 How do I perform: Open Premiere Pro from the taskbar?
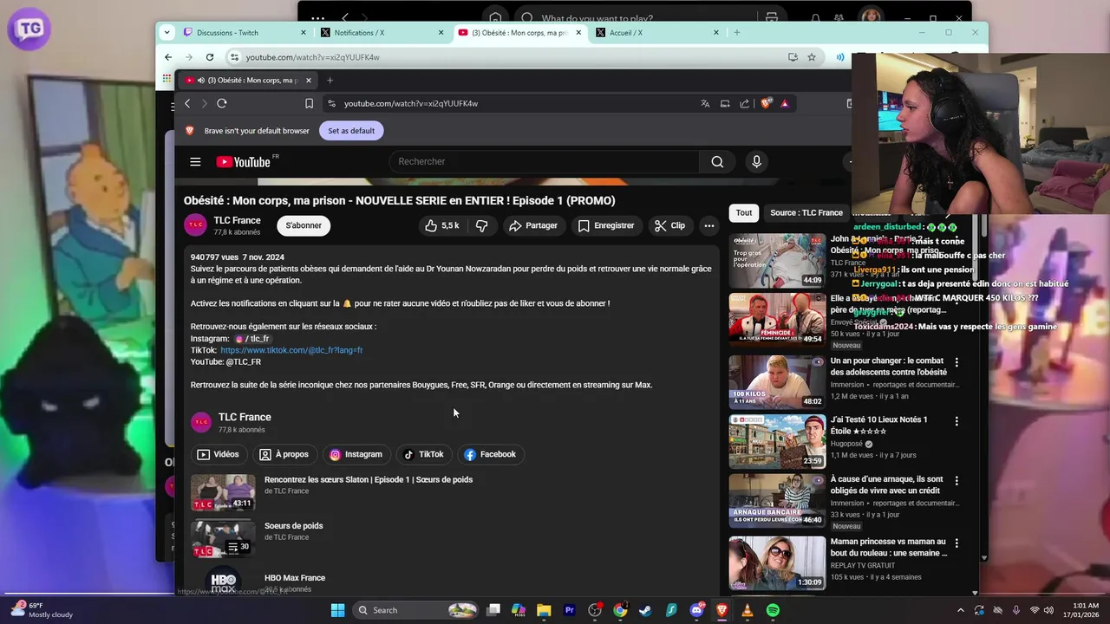click(x=570, y=610)
